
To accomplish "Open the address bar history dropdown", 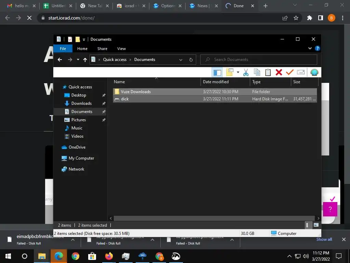I will click(x=181, y=60).
